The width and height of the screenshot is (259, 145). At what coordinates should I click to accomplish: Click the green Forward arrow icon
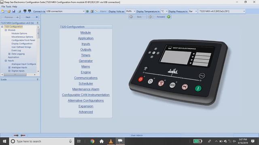click(169, 17)
